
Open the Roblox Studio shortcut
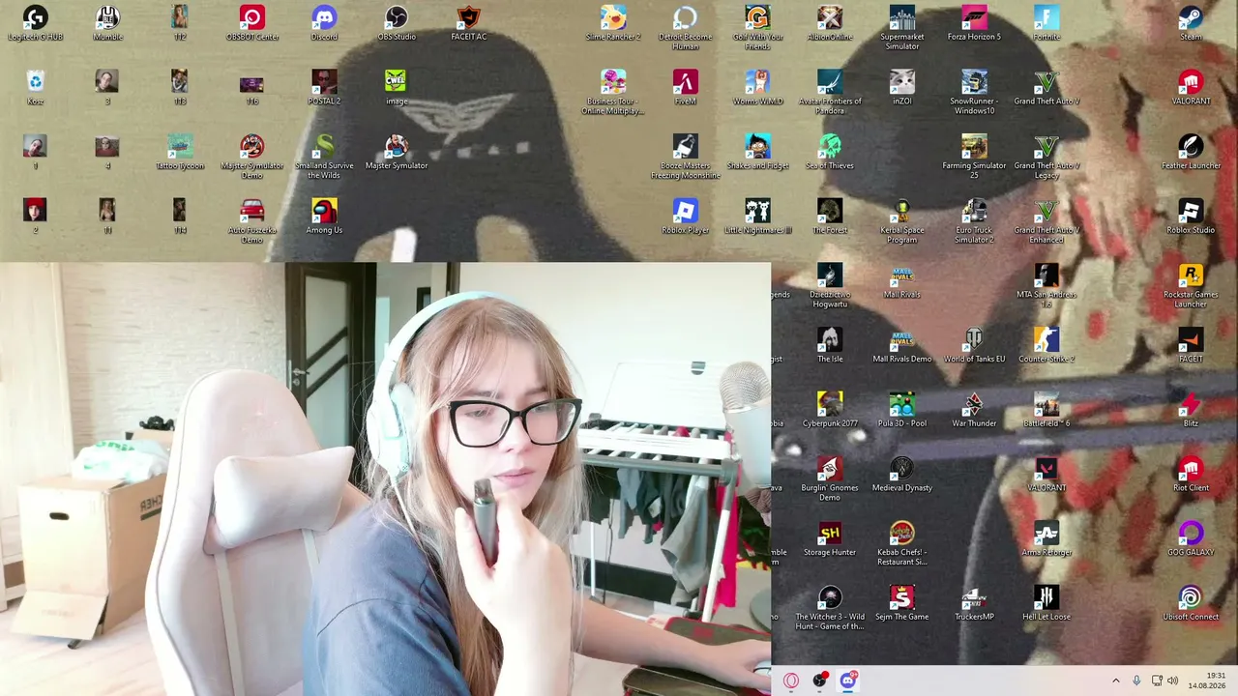pos(1191,217)
